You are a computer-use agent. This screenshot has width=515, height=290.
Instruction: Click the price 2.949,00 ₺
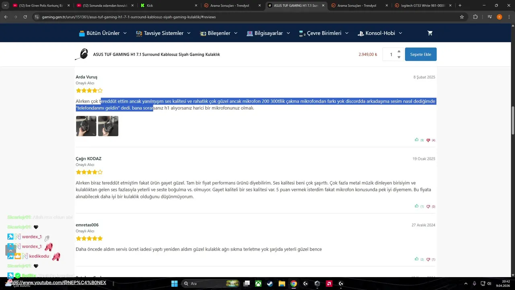pyautogui.click(x=368, y=54)
